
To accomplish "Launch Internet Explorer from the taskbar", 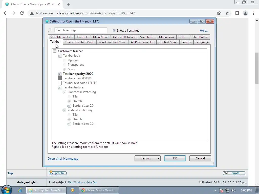I will coord(20,190).
